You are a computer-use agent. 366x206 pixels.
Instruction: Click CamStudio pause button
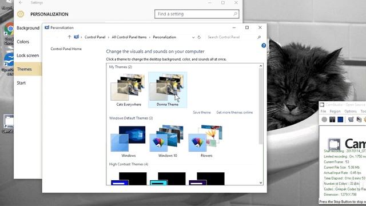tap(332, 120)
